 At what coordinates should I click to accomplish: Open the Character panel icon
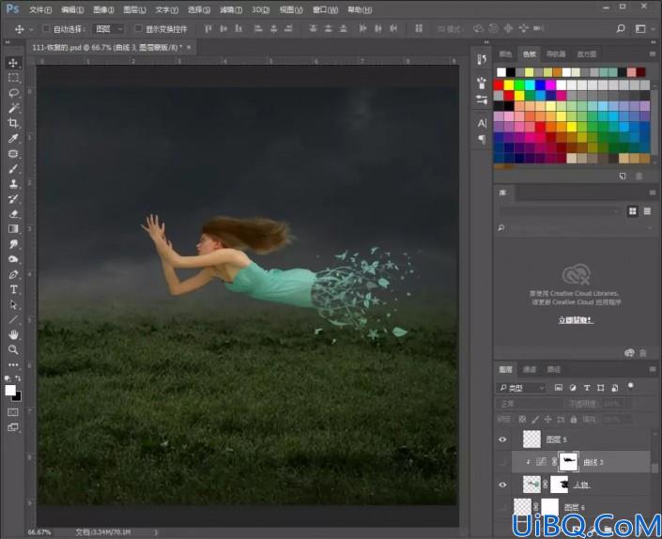tap(482, 123)
